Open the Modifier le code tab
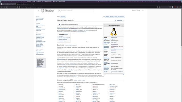Screen dimensions: 182x102 (113, 17)
